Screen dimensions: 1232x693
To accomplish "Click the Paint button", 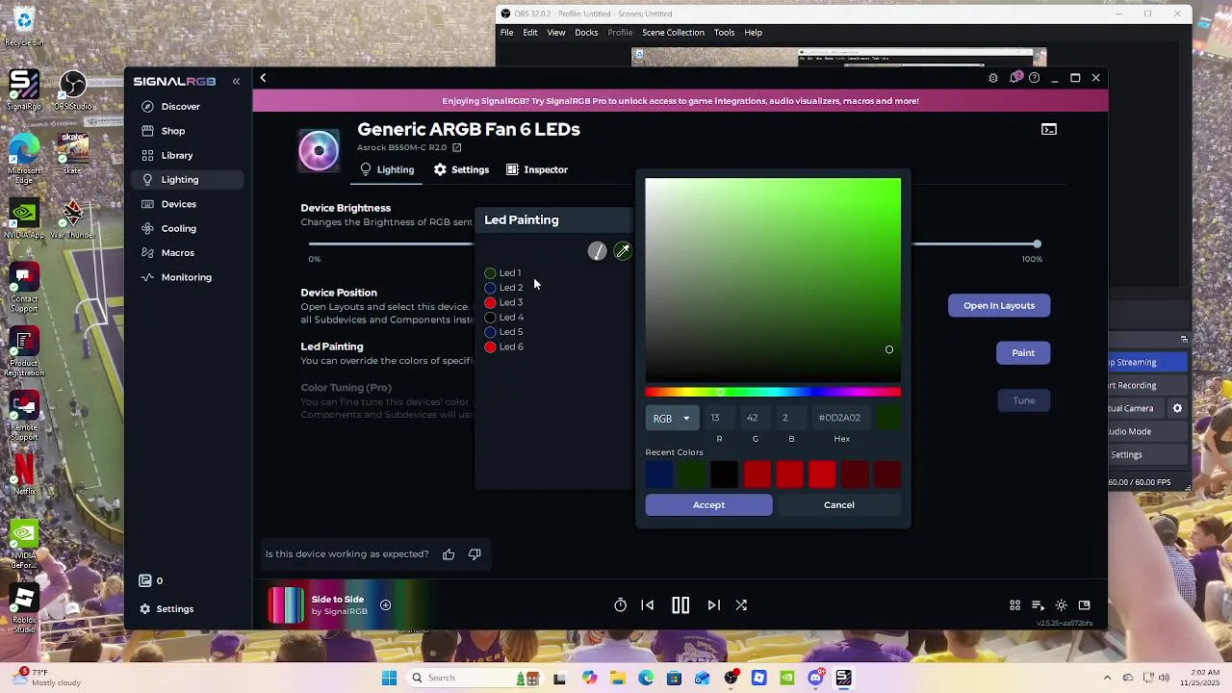I will coord(1023,353).
